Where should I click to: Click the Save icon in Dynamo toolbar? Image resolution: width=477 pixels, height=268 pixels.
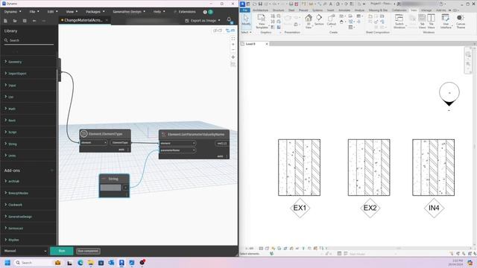click(25, 21)
